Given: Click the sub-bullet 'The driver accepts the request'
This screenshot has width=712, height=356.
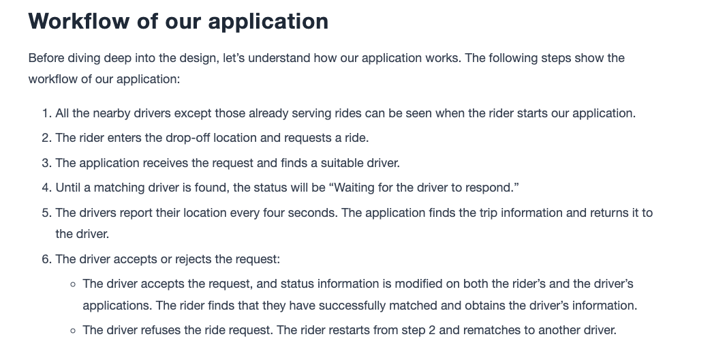Looking at the screenshot, I should coord(360,295).
